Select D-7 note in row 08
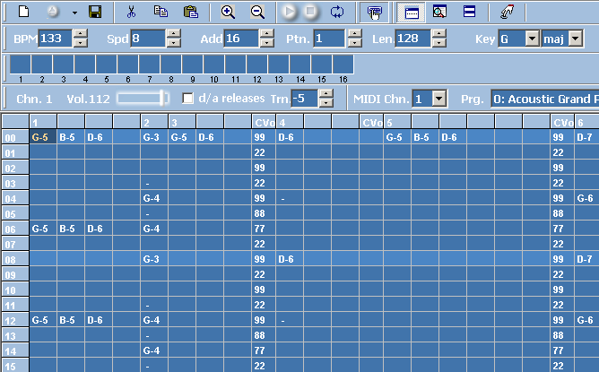Image resolution: width=599 pixels, height=372 pixels. pyautogui.click(x=586, y=259)
